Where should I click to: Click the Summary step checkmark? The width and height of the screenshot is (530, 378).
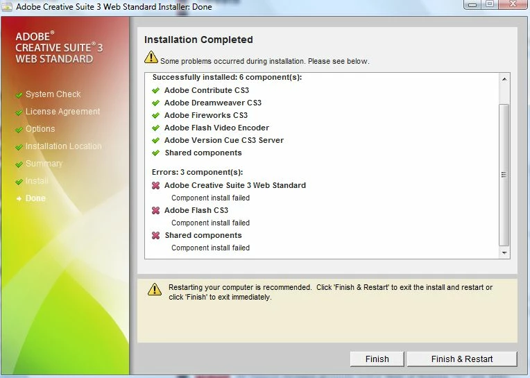pos(19,164)
